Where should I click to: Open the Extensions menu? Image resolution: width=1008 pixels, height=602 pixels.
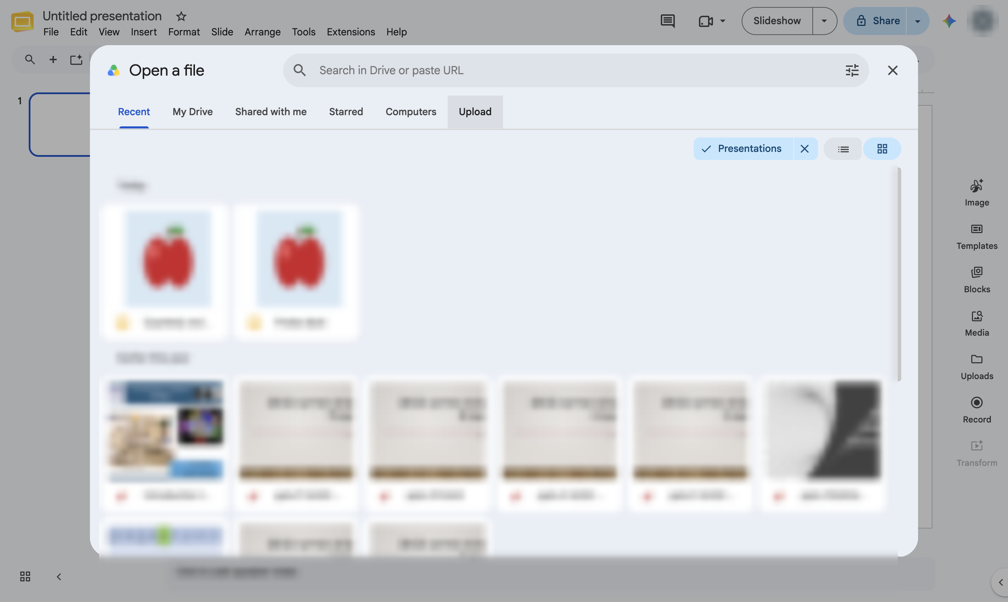click(x=350, y=32)
